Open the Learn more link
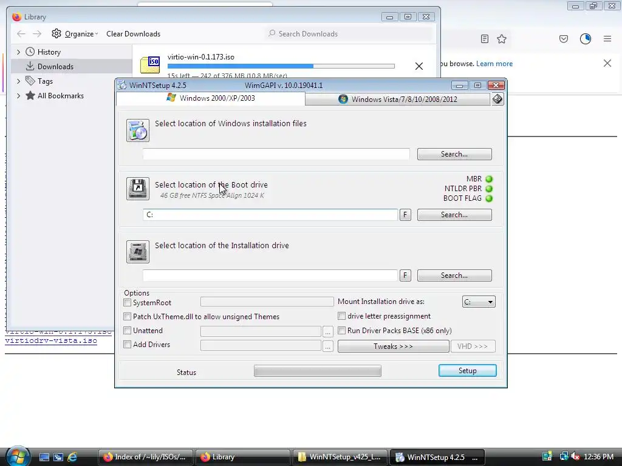Image resolution: width=622 pixels, height=466 pixels. click(494, 64)
